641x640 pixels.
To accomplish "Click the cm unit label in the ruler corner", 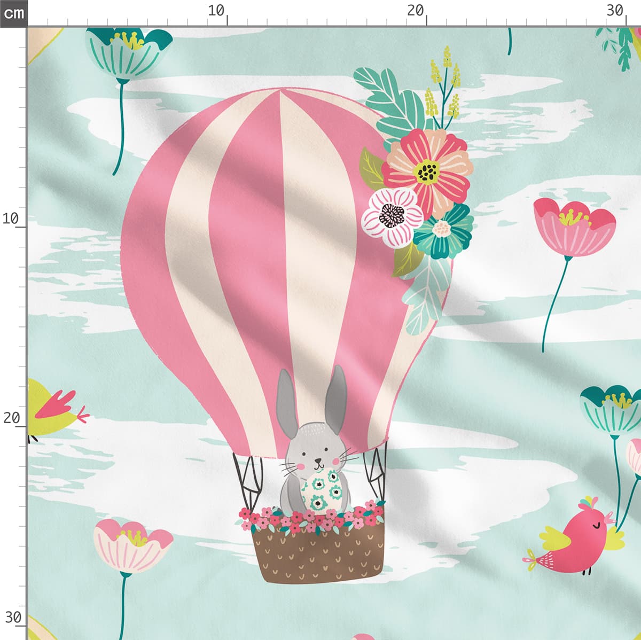I will click(13, 13).
